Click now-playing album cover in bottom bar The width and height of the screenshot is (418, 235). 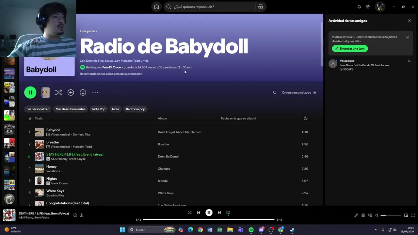pyautogui.click(x=9, y=215)
